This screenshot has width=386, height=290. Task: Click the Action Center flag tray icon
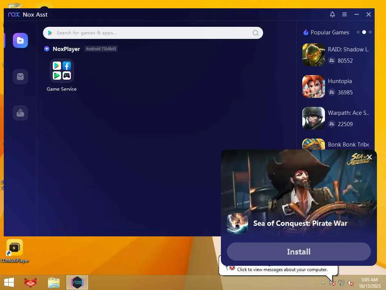click(x=332, y=283)
